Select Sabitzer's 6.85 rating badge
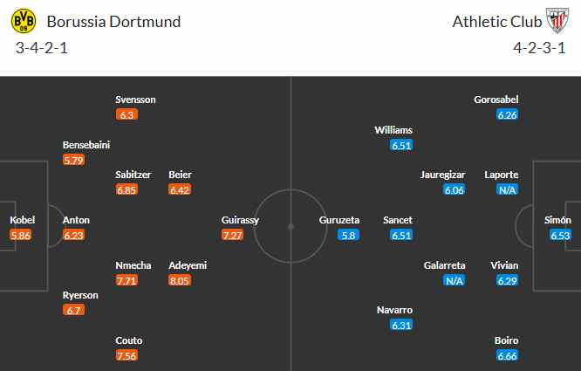 [x=127, y=189]
